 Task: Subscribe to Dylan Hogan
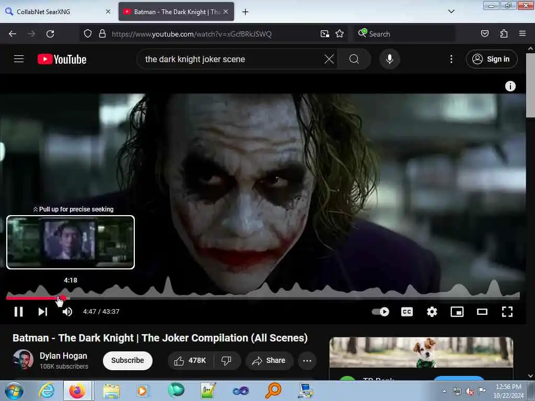127,360
